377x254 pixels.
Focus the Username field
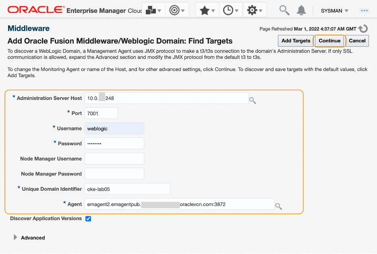114,128
